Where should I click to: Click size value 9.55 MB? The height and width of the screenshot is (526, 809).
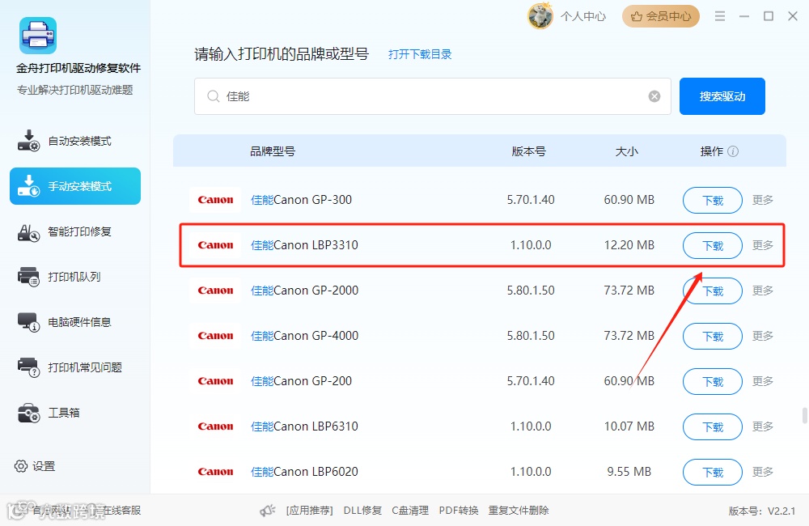[629, 472]
